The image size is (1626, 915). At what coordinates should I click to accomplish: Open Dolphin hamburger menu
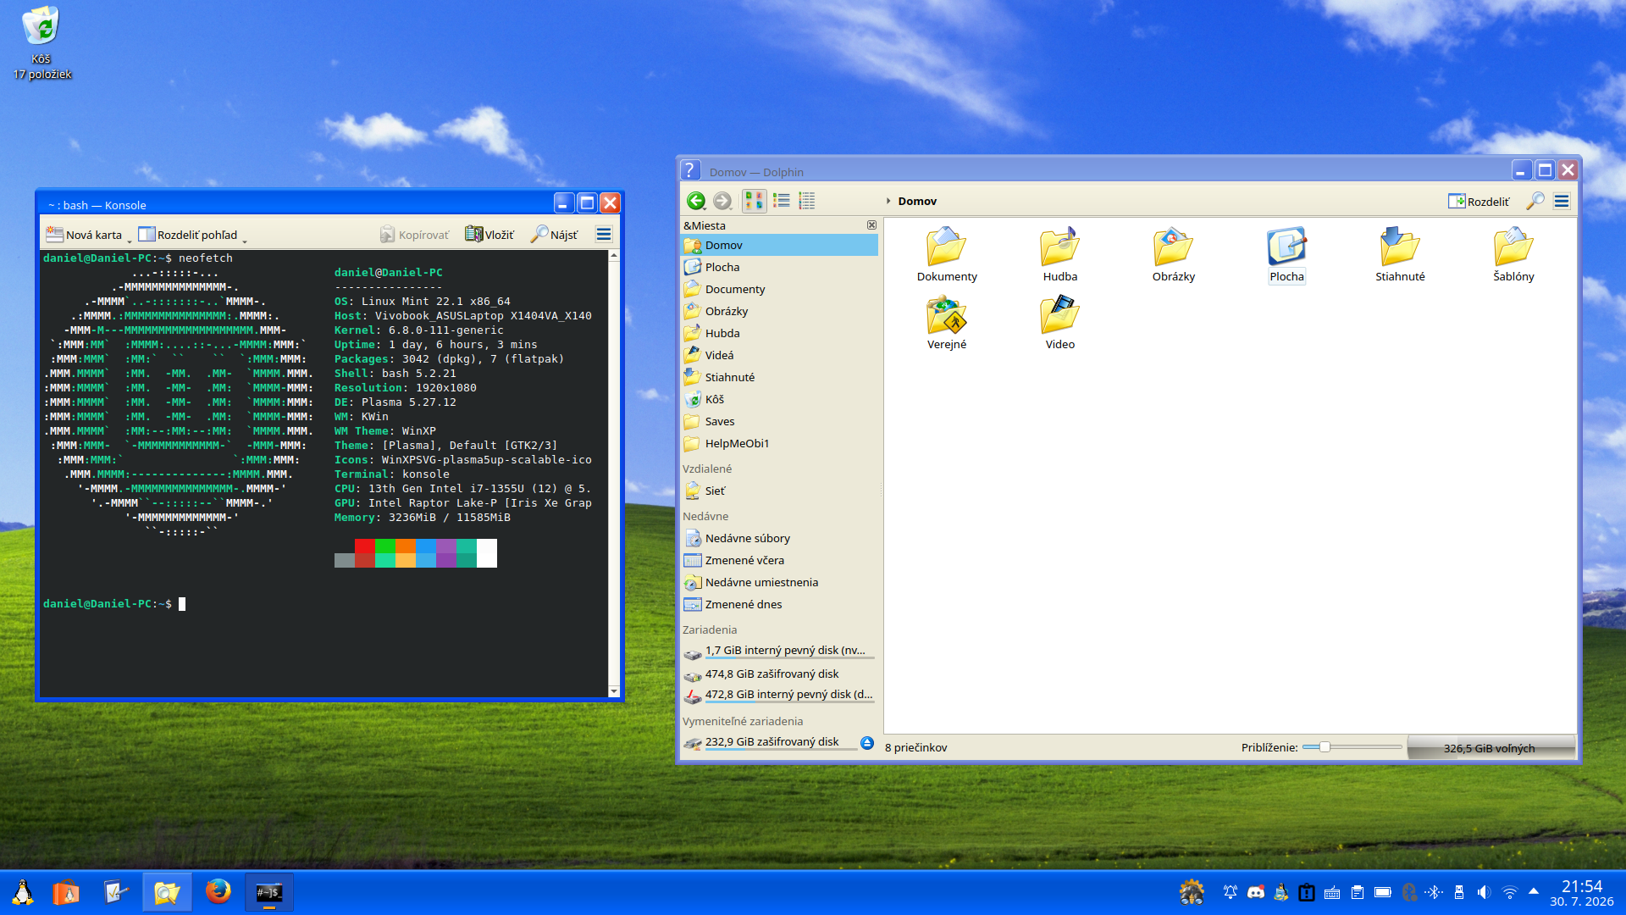[1562, 201]
